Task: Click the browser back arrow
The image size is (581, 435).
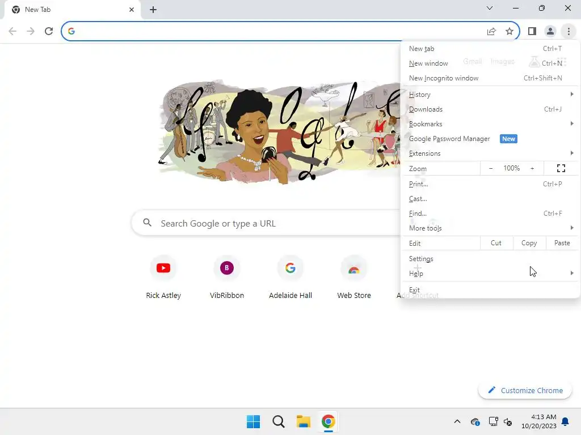Action: click(12, 31)
